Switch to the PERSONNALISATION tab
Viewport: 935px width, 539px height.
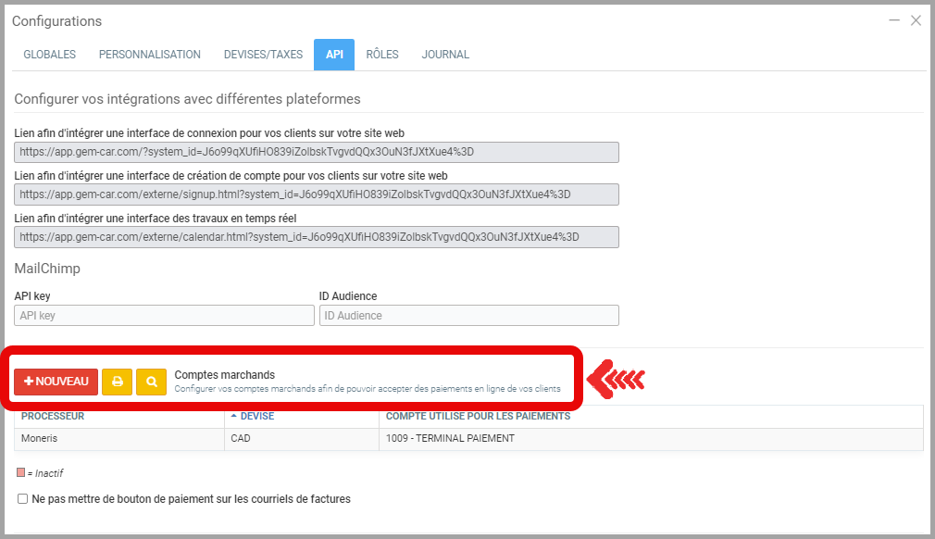[x=150, y=55]
